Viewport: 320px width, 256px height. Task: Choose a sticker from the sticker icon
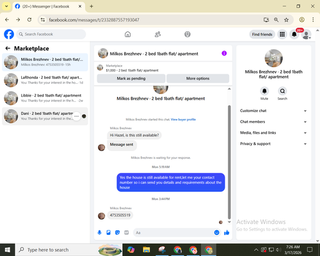pyautogui.click(x=117, y=232)
